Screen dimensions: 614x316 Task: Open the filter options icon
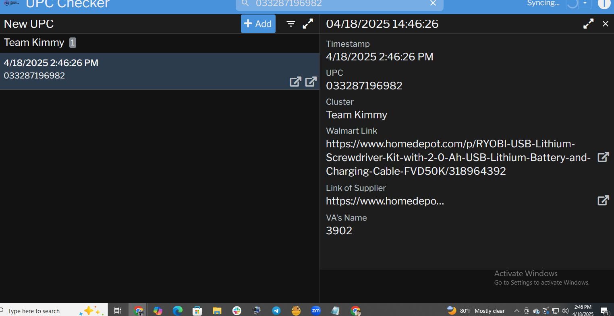click(x=291, y=24)
